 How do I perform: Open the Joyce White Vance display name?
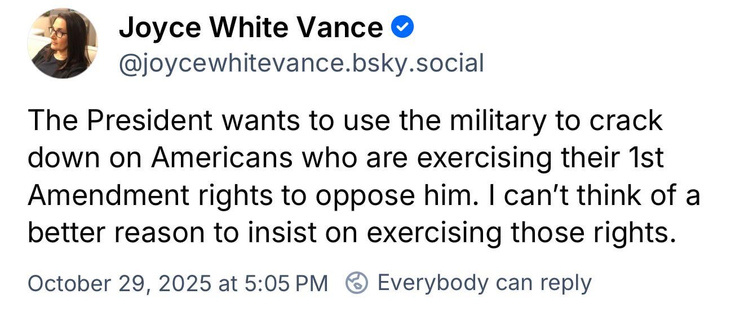[x=251, y=27]
